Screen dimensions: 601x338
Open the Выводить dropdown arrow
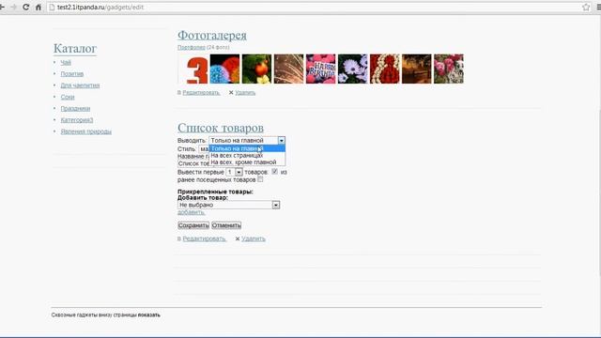click(x=282, y=141)
